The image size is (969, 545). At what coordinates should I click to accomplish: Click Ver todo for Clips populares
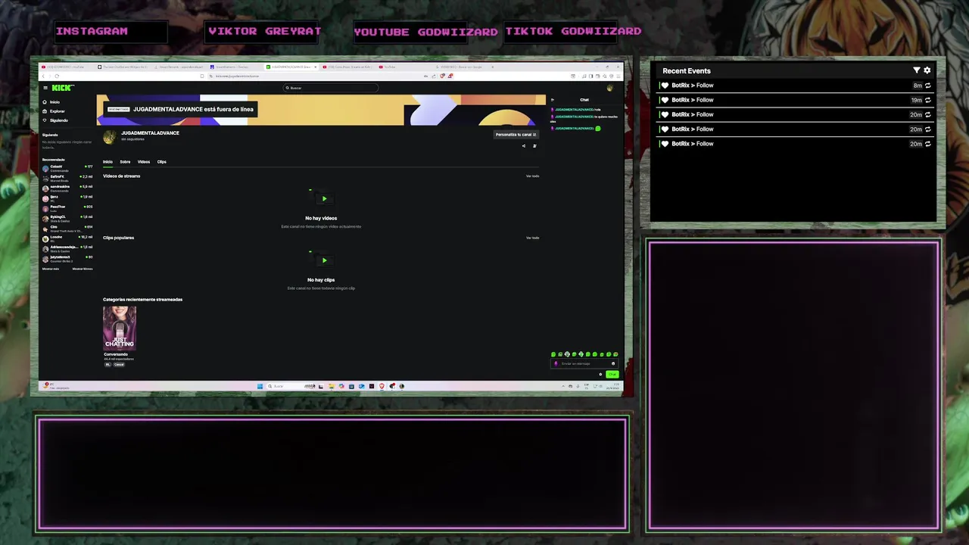(x=533, y=238)
